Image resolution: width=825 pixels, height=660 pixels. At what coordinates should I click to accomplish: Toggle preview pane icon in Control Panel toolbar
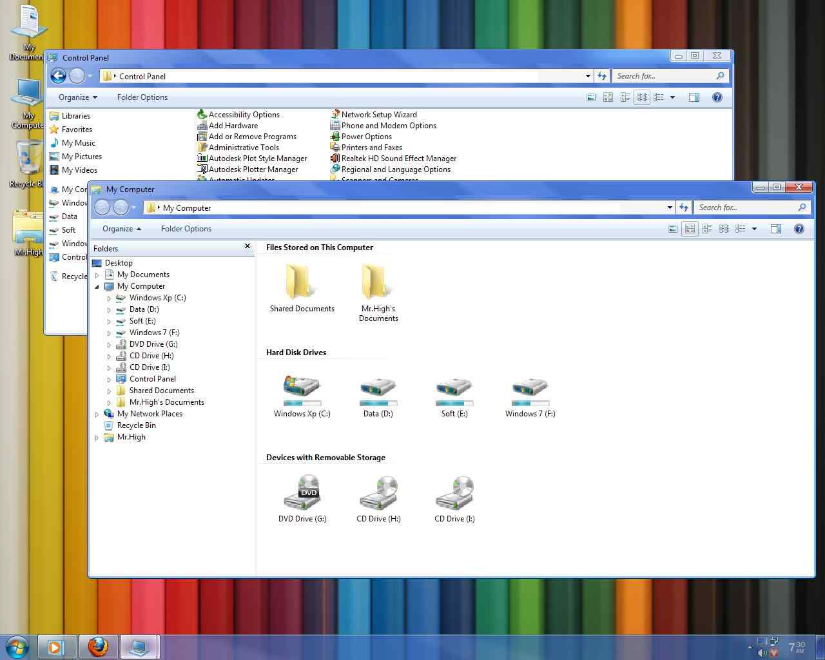point(694,97)
